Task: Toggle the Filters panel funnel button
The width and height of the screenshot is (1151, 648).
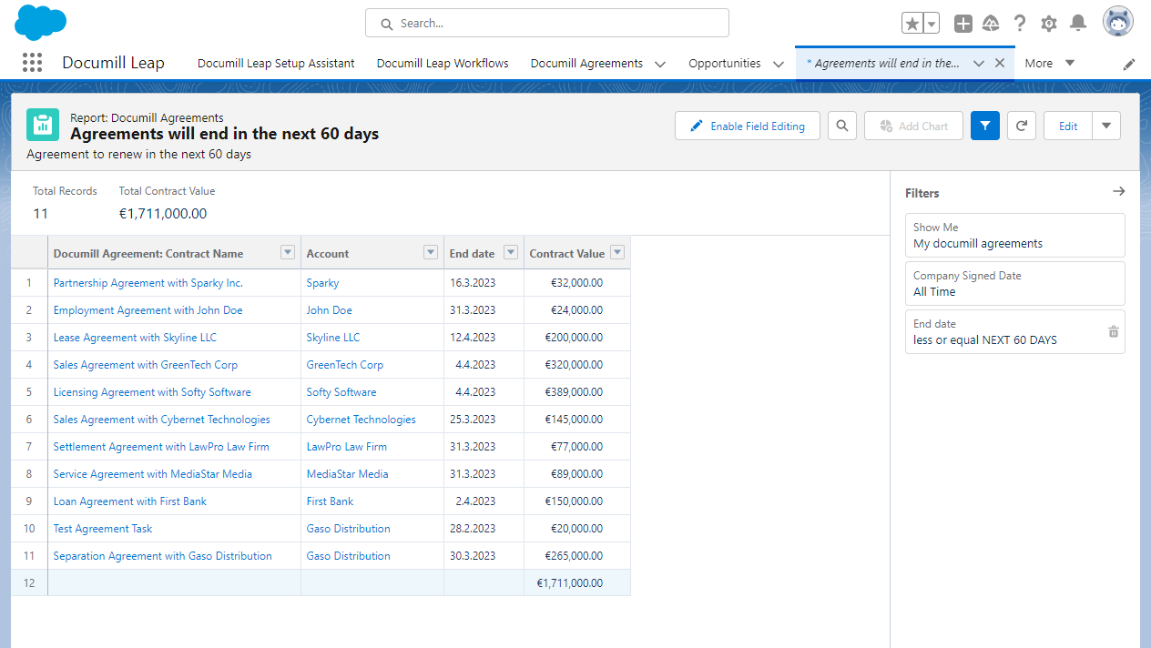Action: pyautogui.click(x=985, y=126)
